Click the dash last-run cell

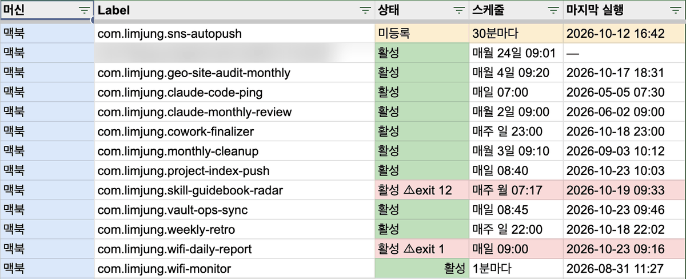[x=624, y=53]
